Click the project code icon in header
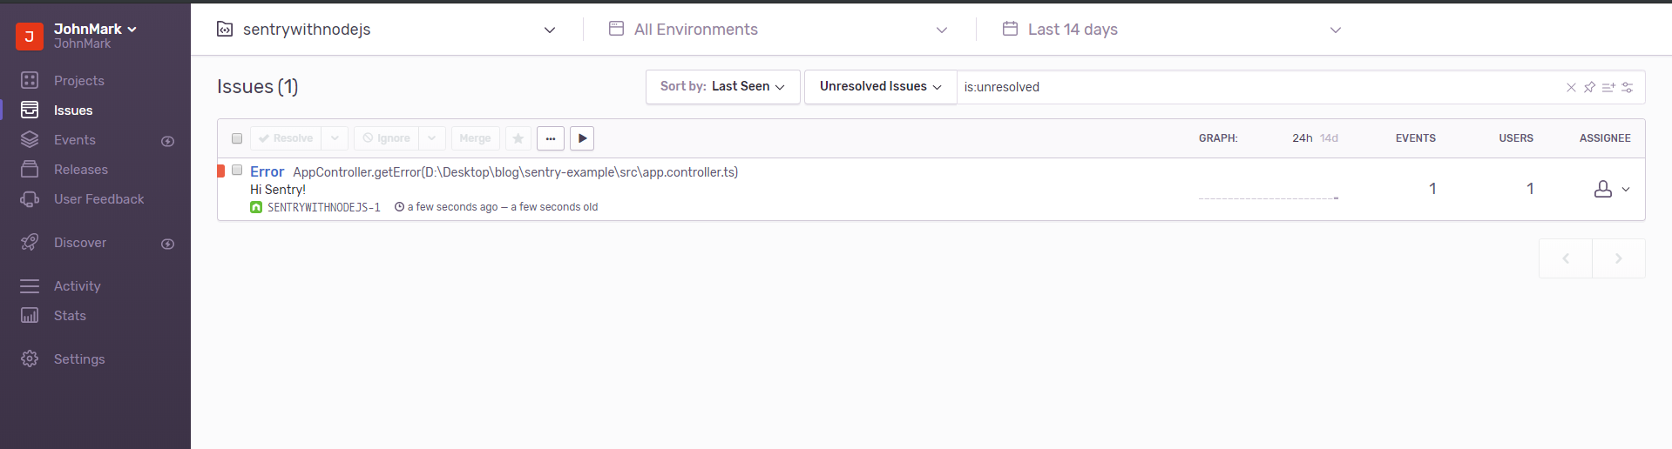Screen dimensions: 1672x449 (x=225, y=30)
